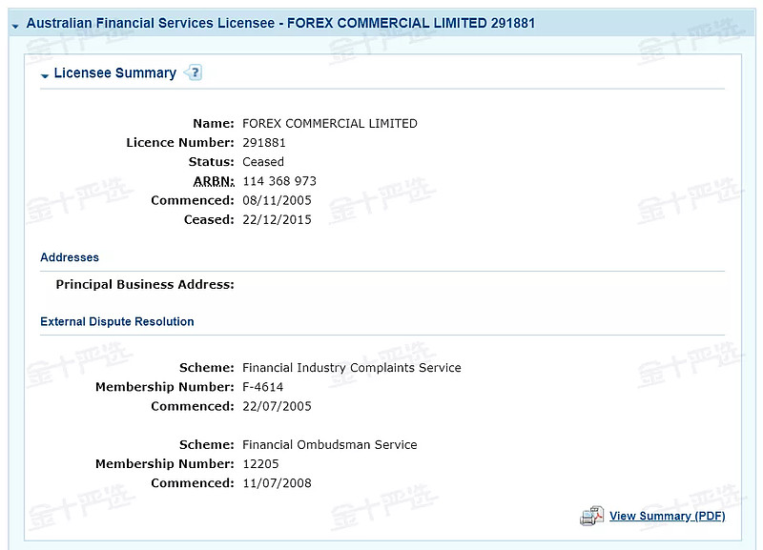Click the licence commenced date 08/11/2005
This screenshot has width=763, height=550.
coord(277,200)
